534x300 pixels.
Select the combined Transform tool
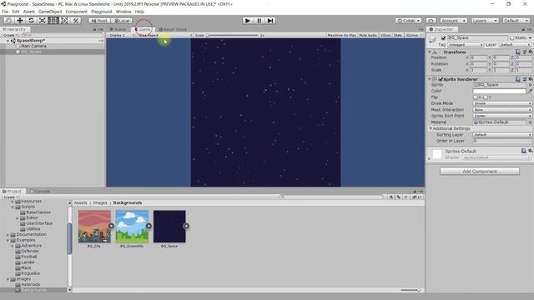[64, 21]
